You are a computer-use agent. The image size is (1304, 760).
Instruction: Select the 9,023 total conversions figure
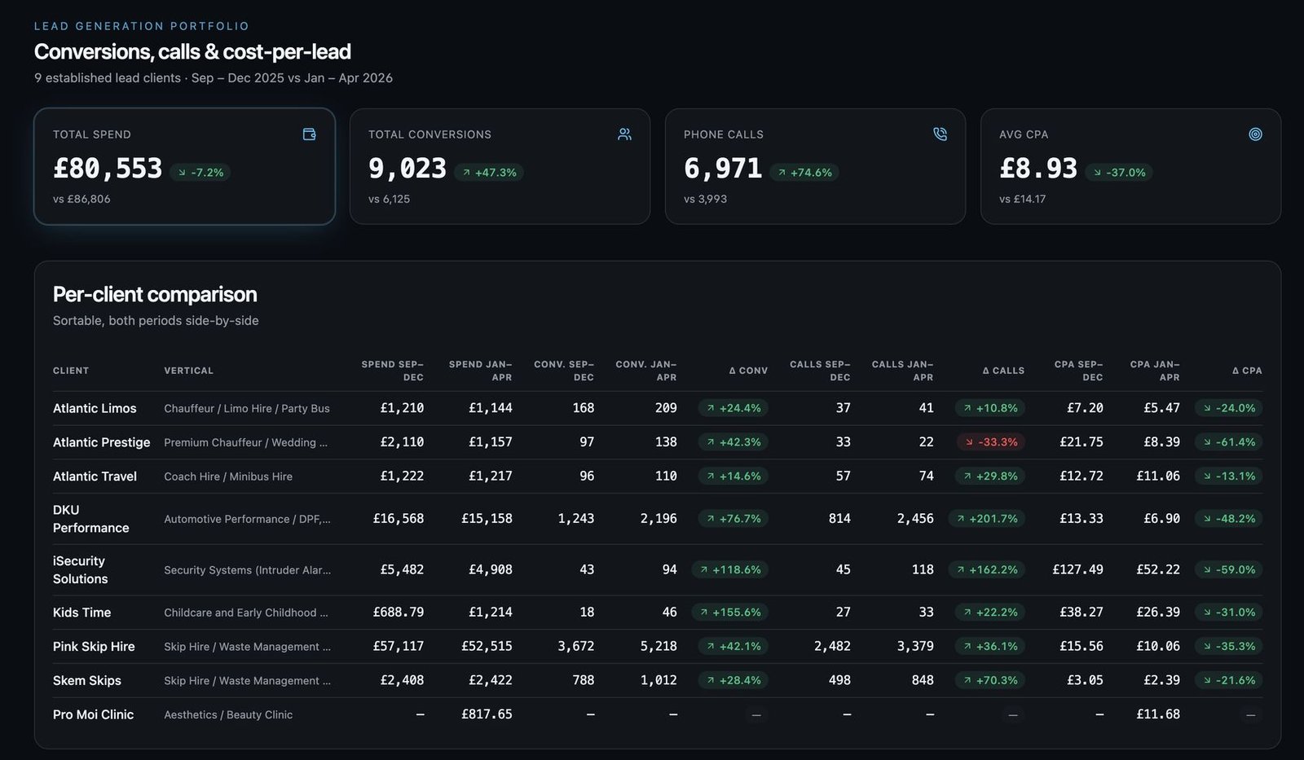(407, 169)
